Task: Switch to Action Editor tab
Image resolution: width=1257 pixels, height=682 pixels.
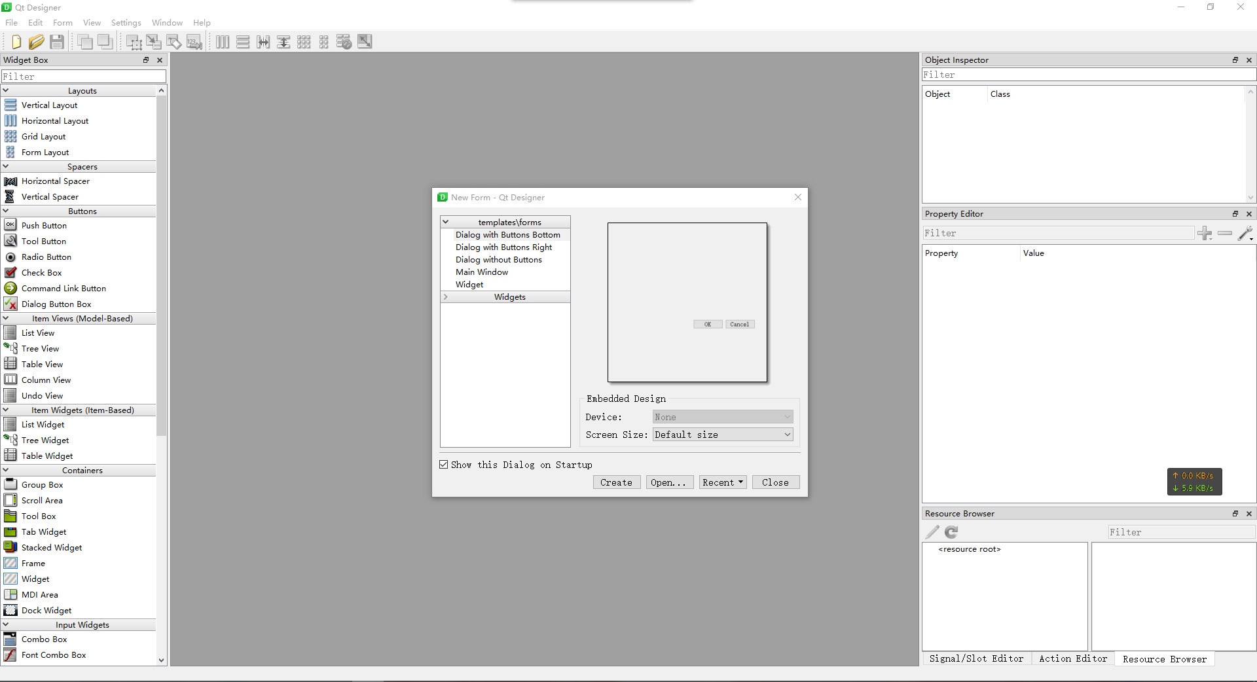Action: coord(1073,658)
